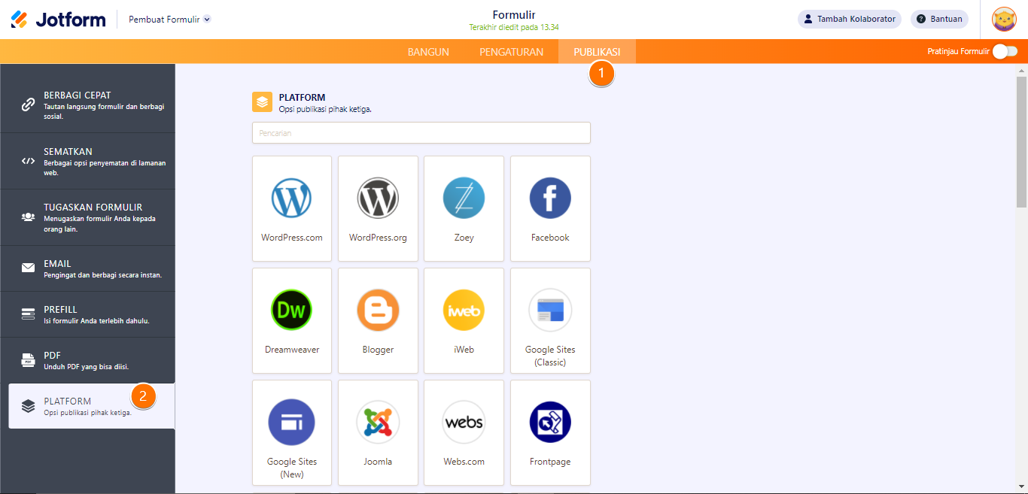Open the Bantuan help menu
This screenshot has height=494, width=1028.
(x=939, y=19)
